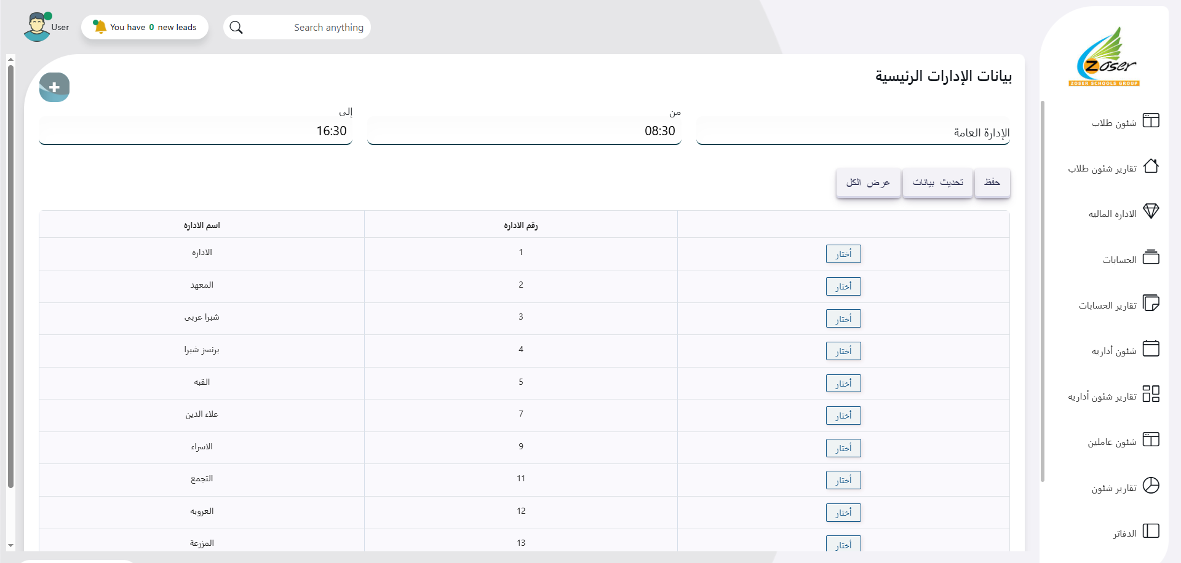Open الحسابات sidebar icon
Image resolution: width=1181 pixels, height=563 pixels.
[1150, 258]
